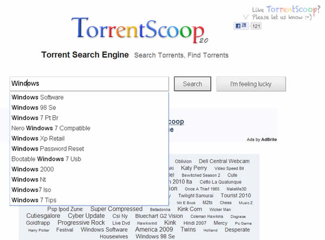The image size is (325, 240).
Task: Click the TorrentScoop logo
Action: 140,30
